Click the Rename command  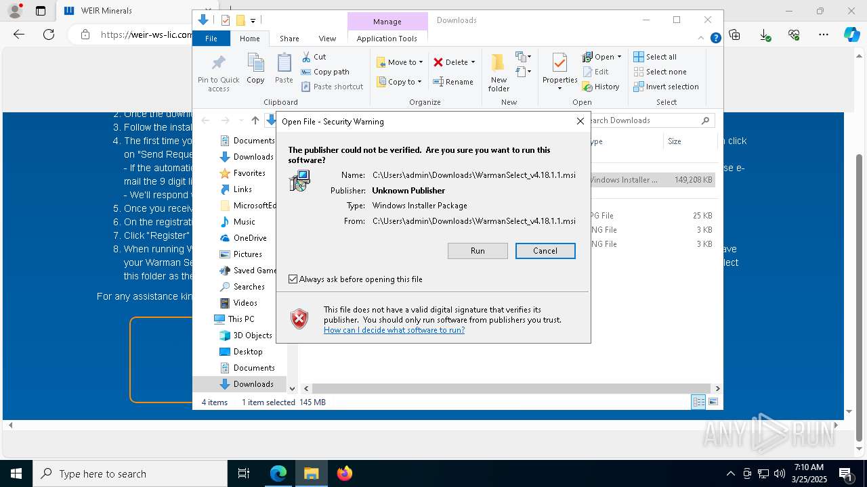[453, 82]
